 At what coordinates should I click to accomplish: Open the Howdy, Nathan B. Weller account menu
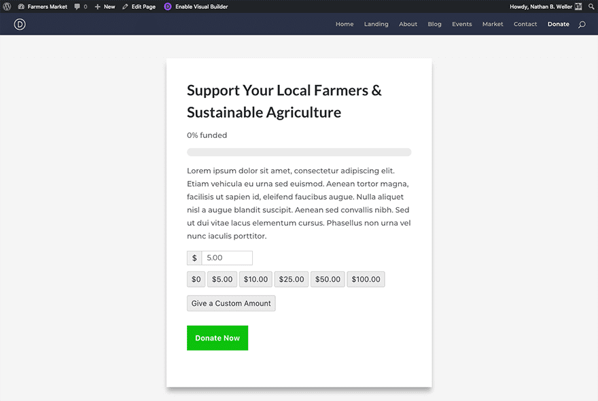tap(541, 7)
